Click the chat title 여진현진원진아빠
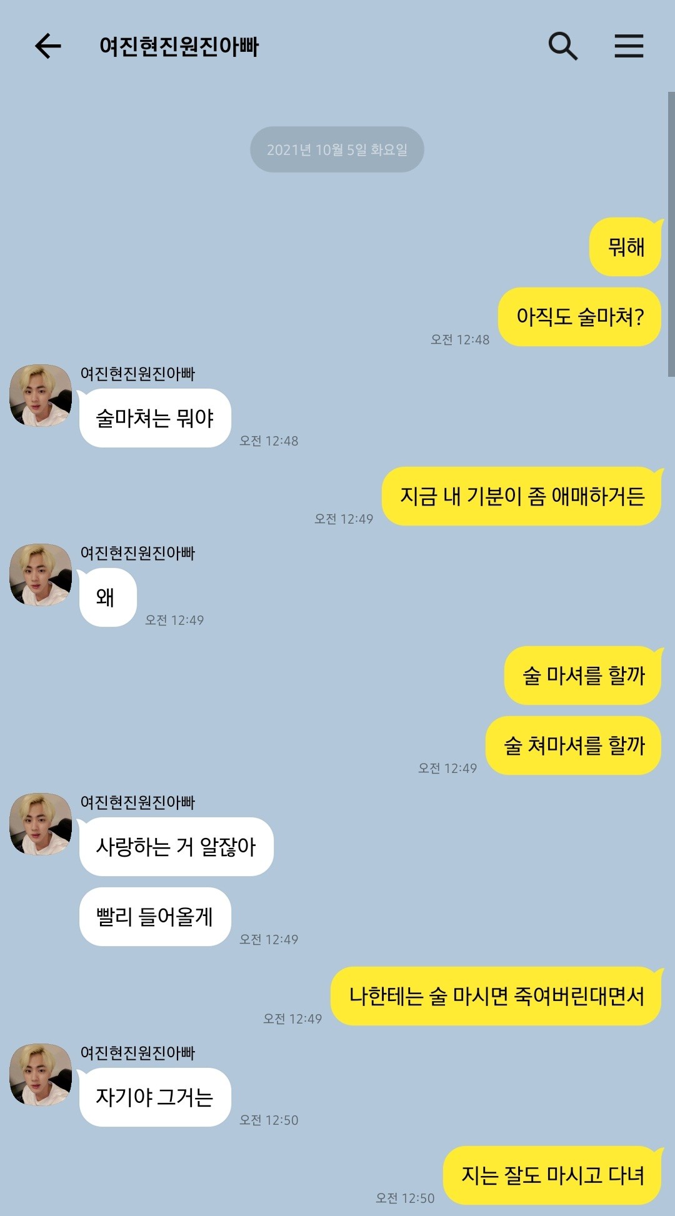 click(x=179, y=46)
